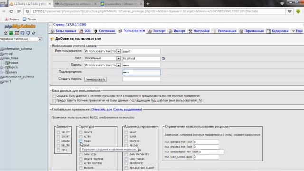Click the browser back arrow
The height and width of the screenshot is (171, 304).
tap(3, 11)
